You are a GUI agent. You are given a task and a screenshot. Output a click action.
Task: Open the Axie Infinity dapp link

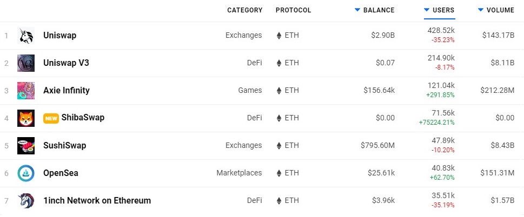point(66,90)
